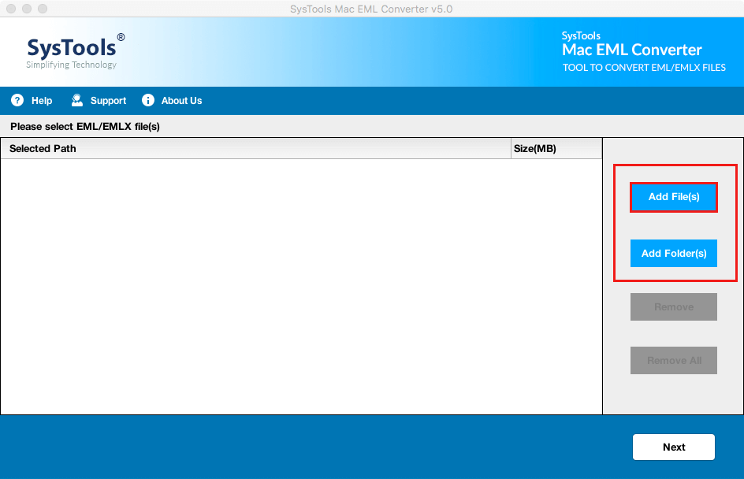The width and height of the screenshot is (744, 479).
Task: Proceed with the Next button
Action: [x=673, y=447]
